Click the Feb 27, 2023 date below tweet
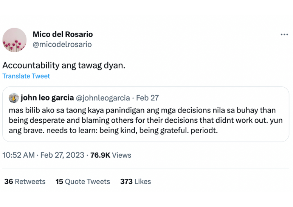The width and height of the screenshot is (293, 207). pos(62,155)
